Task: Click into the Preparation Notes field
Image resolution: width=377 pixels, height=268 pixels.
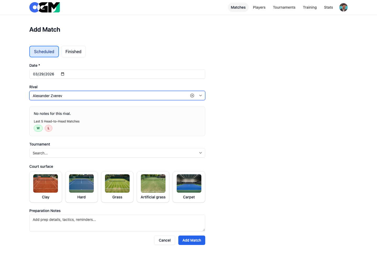Action: coord(117,222)
